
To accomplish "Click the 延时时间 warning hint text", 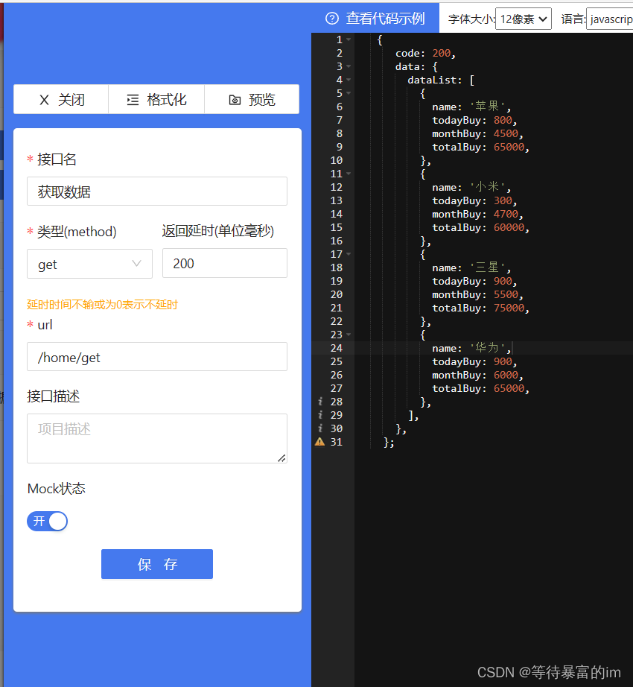I will point(102,305).
